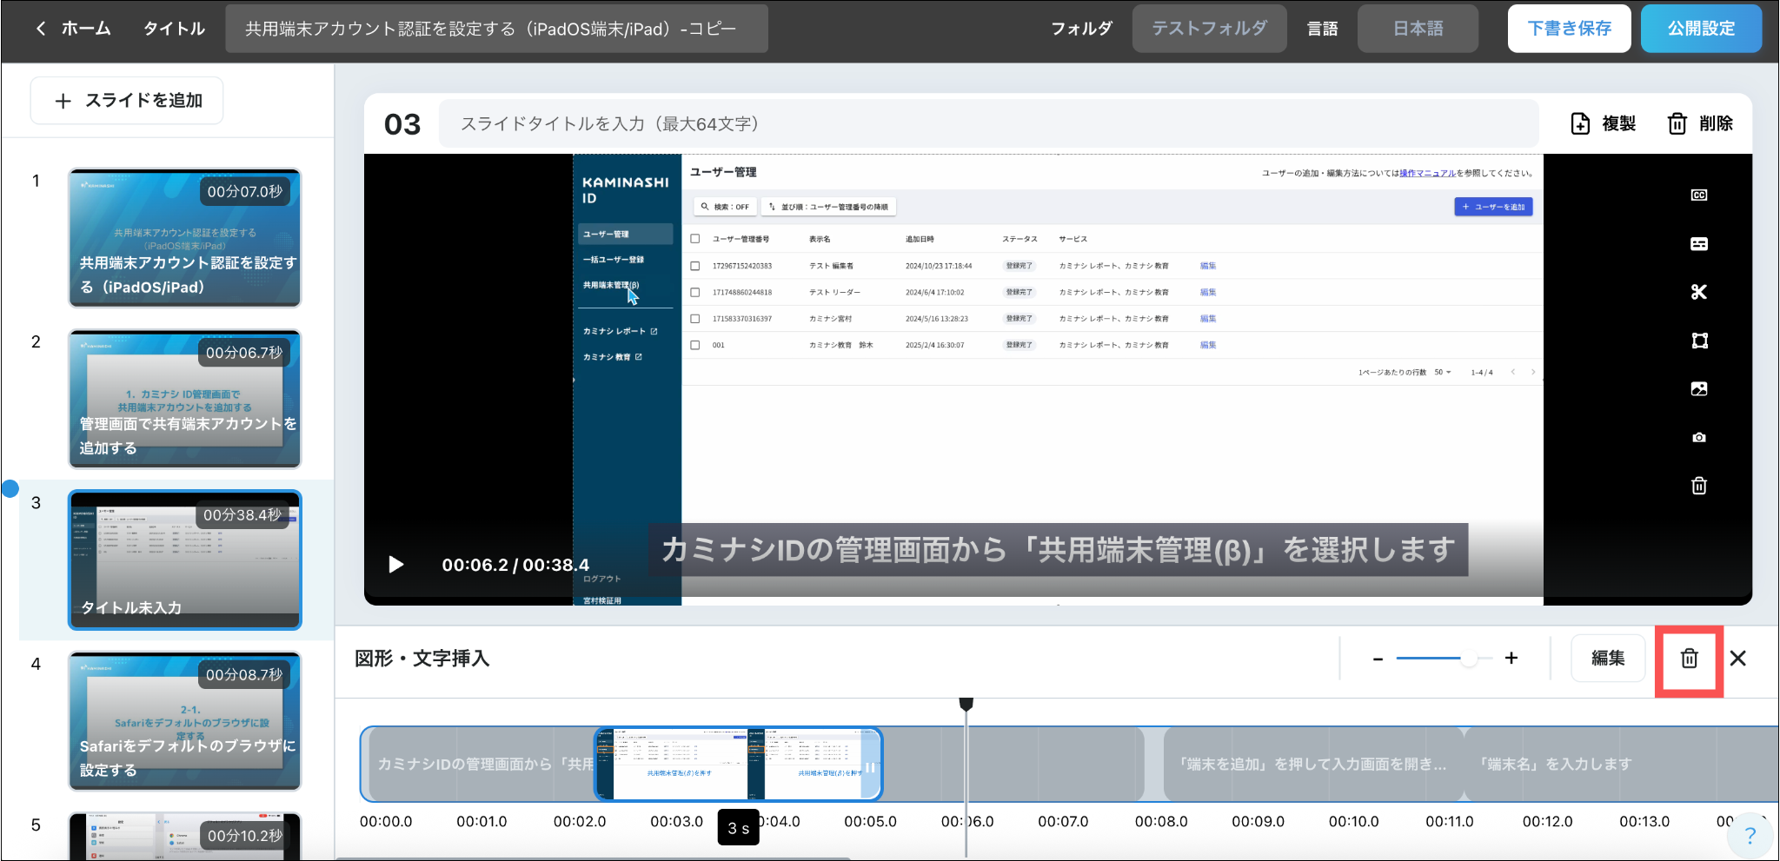Image resolution: width=1780 pixels, height=861 pixels.
Task: Open 公開設定 publish settings
Action: point(1701,29)
